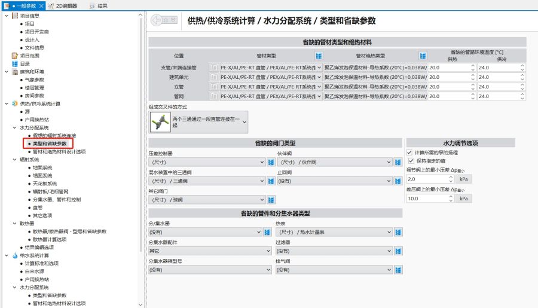Open catalog icon next to 分/集水器 dropdown
This screenshot has width=538, height=308.
pyautogui.click(x=268, y=233)
